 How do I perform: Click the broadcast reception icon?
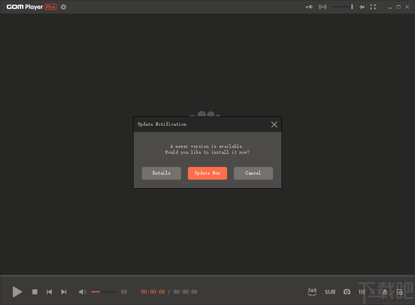pos(323,7)
